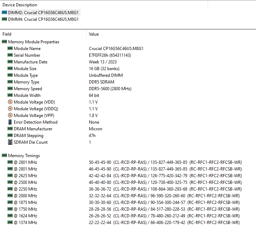Screen dimensions: 256x230
Task: Click the Error Detection Method icon
Action: [10, 122]
